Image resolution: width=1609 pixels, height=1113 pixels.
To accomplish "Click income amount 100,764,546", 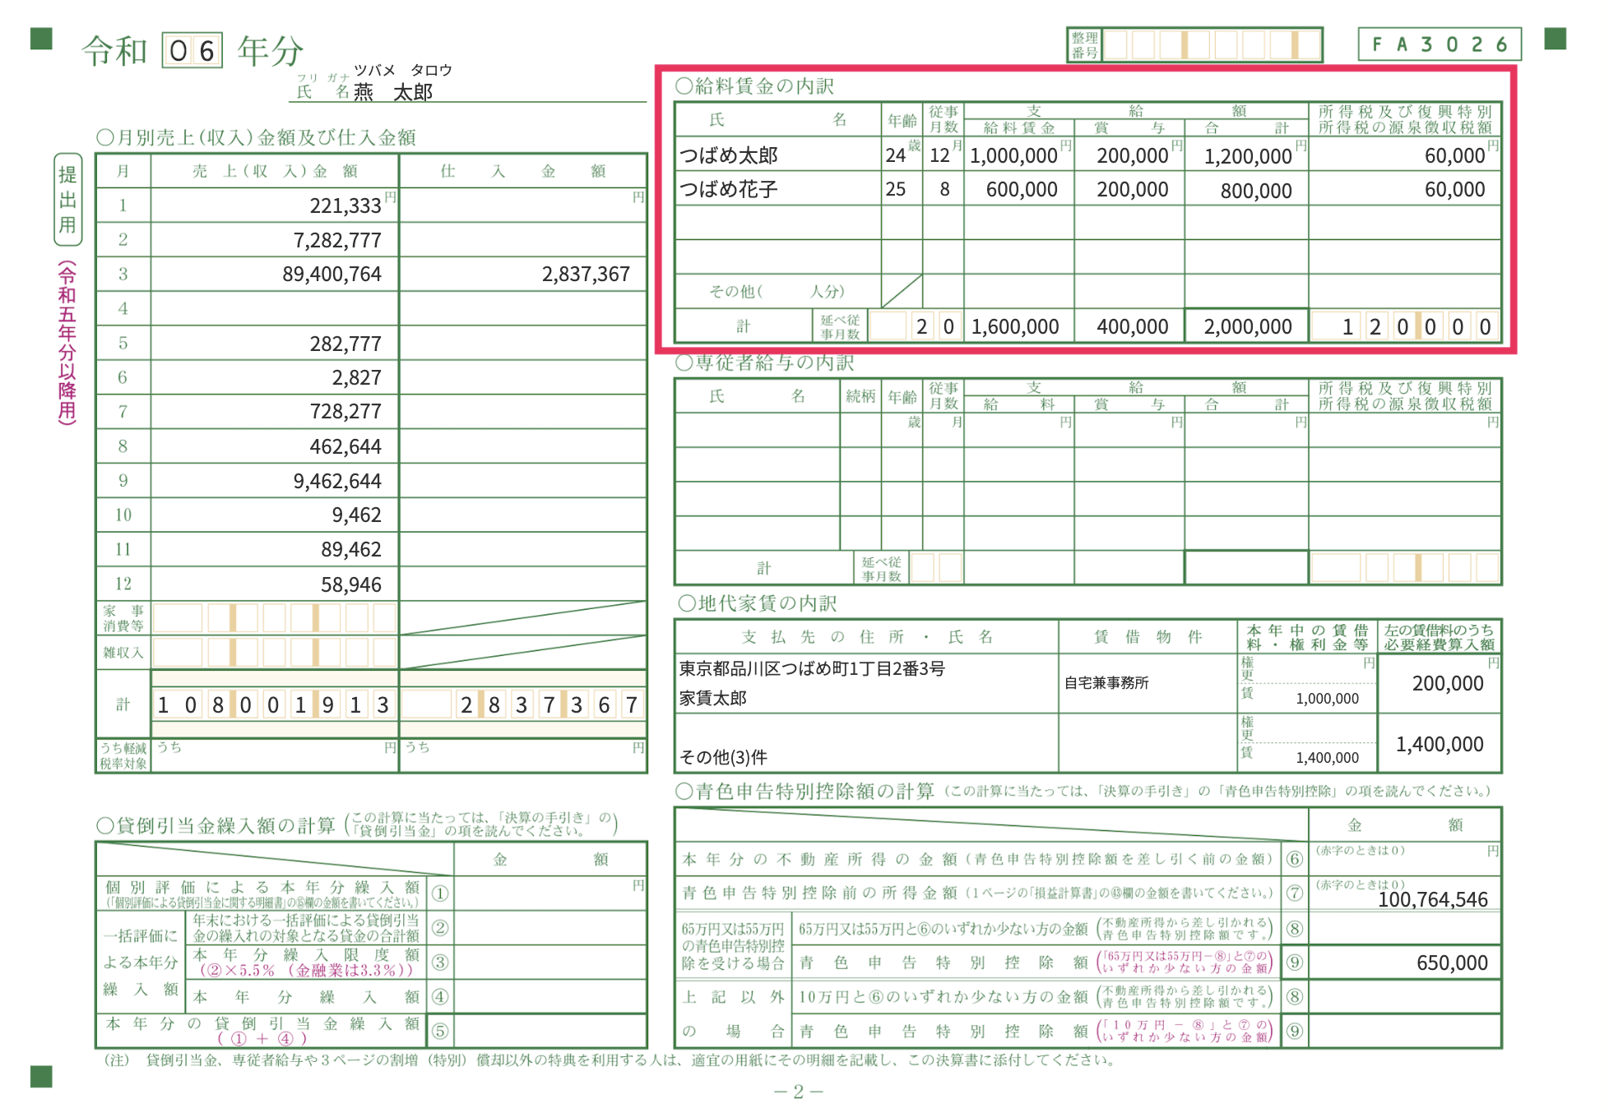I will click(1432, 899).
